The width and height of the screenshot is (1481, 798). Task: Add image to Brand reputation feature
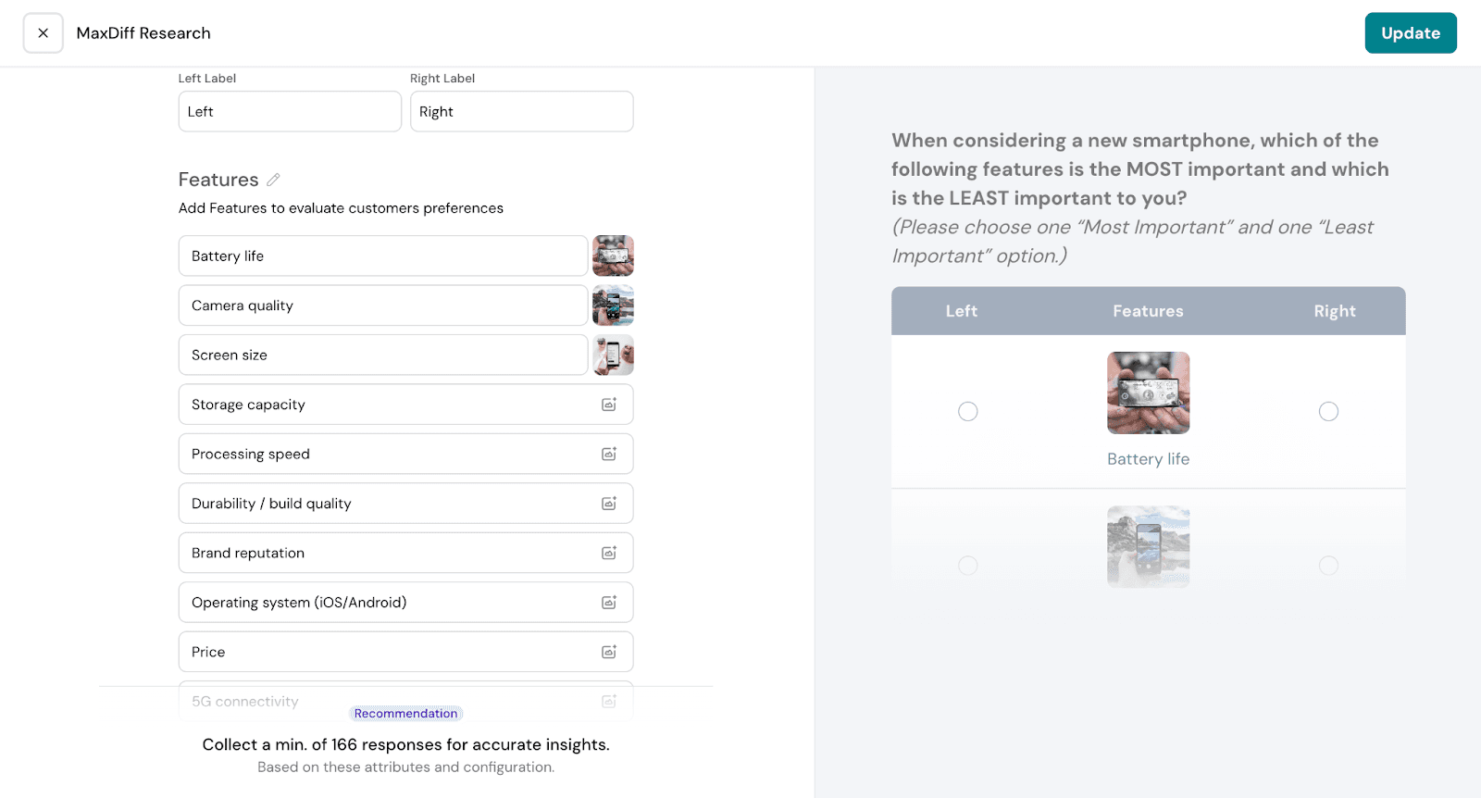609,554
